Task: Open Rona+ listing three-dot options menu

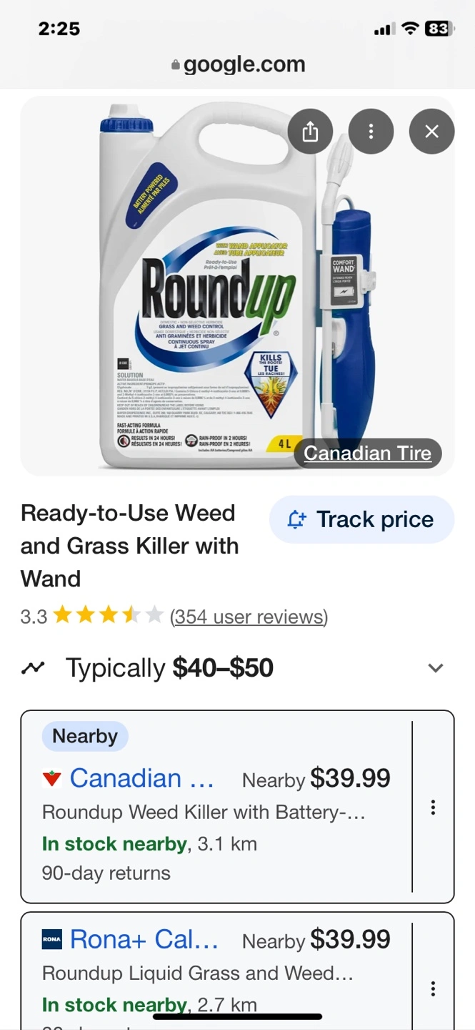Action: [433, 989]
